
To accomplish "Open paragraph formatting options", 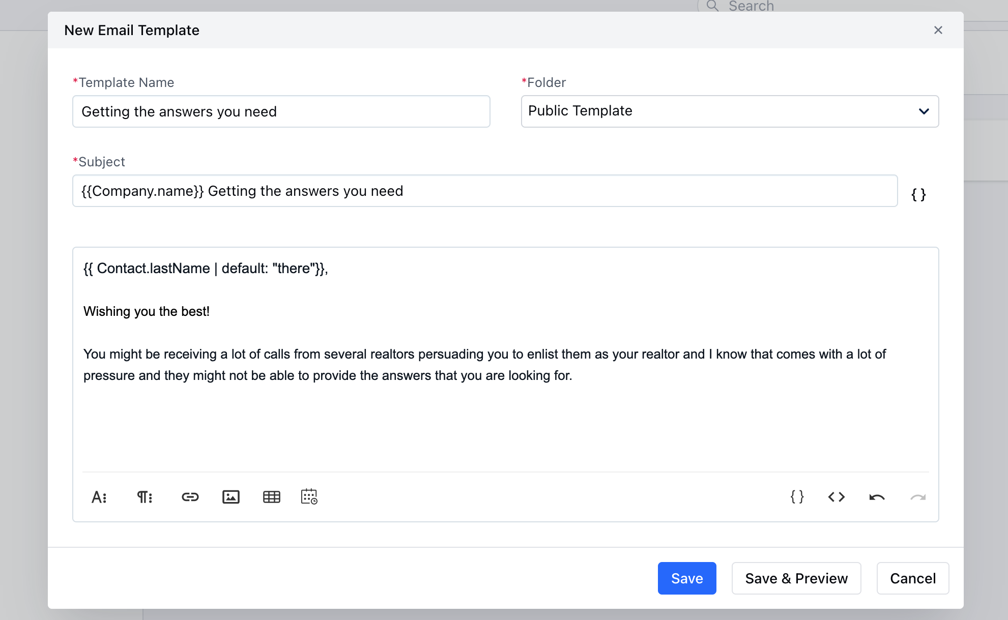I will click(x=144, y=497).
